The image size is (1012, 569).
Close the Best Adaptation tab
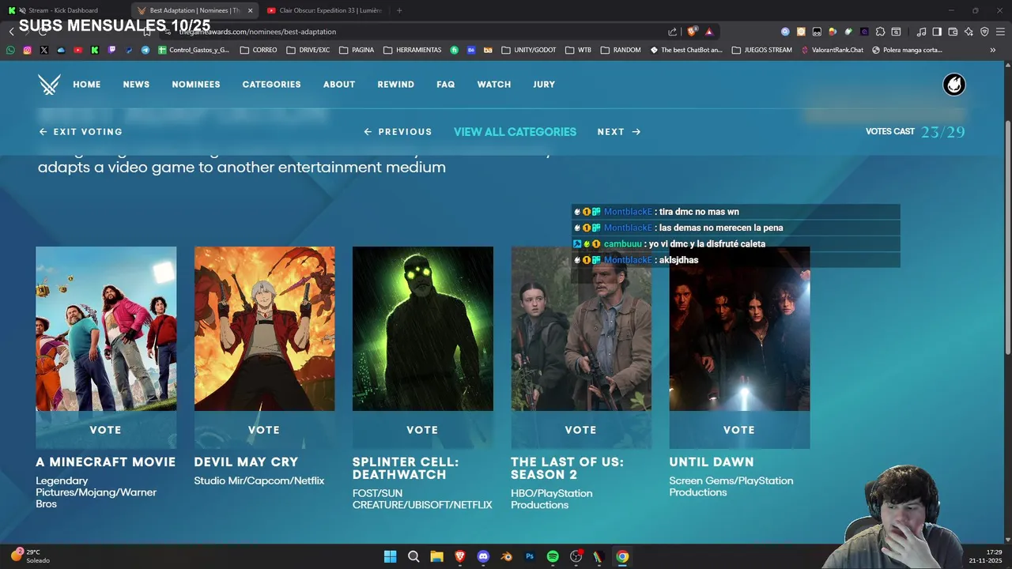pyautogui.click(x=251, y=10)
